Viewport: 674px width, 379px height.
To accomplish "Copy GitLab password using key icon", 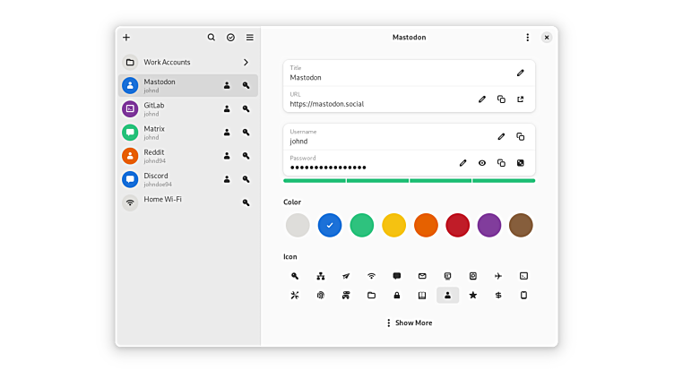I will [246, 109].
